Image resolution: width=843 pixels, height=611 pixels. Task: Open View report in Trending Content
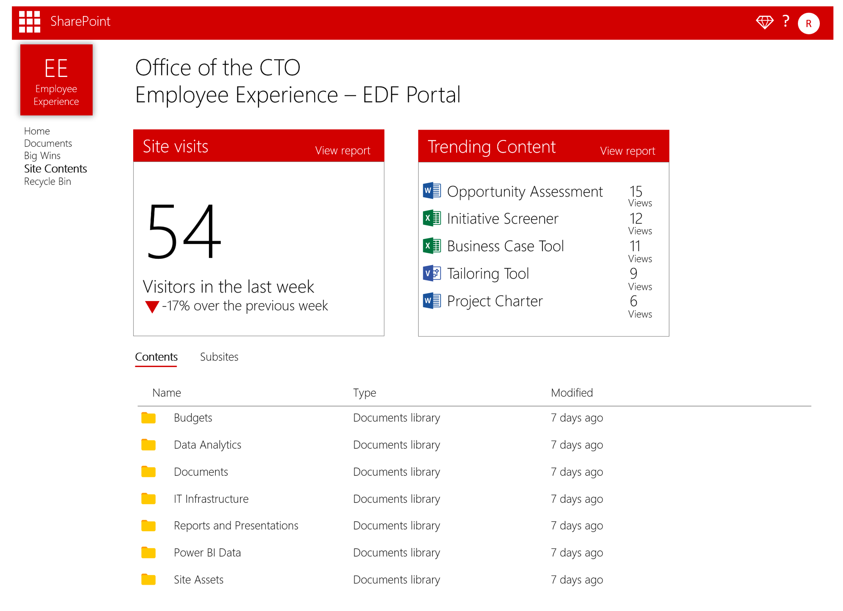[x=627, y=151]
